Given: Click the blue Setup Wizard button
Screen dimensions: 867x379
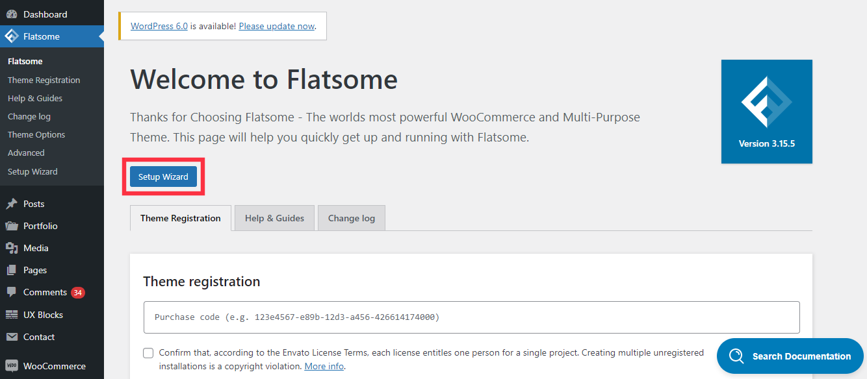Looking at the screenshot, I should pyautogui.click(x=163, y=177).
